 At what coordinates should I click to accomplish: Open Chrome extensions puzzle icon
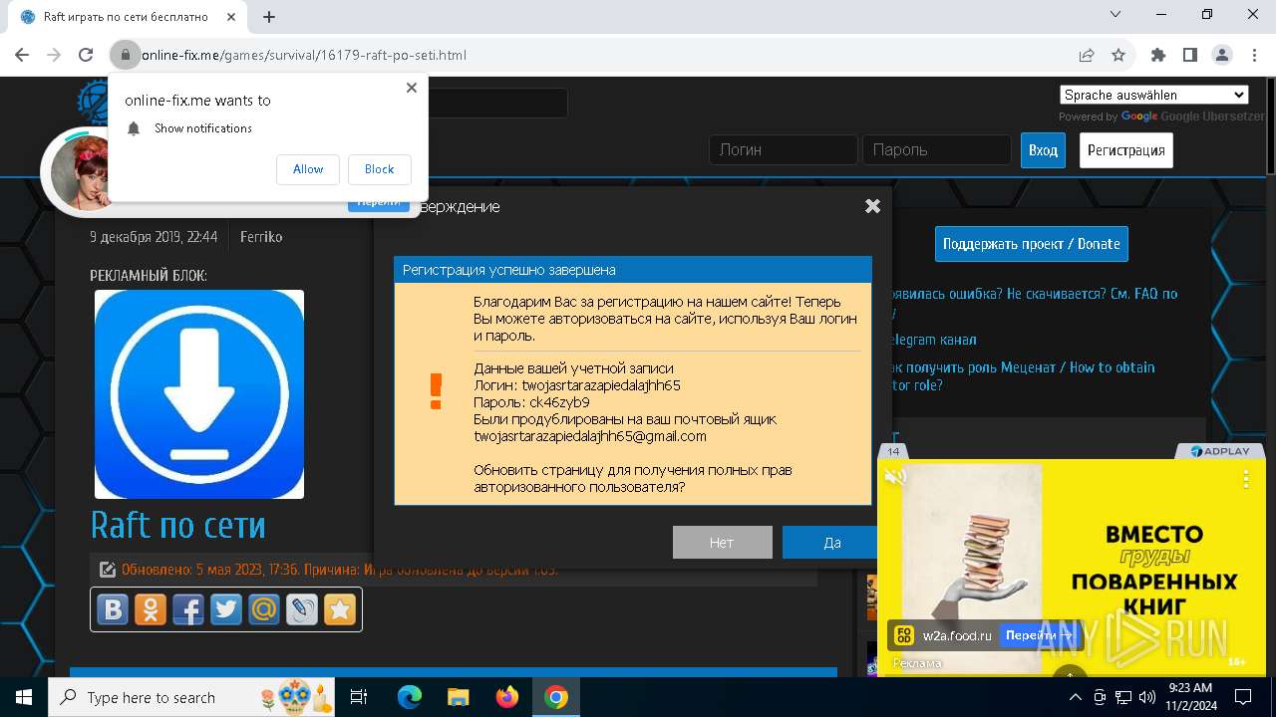tap(1157, 55)
